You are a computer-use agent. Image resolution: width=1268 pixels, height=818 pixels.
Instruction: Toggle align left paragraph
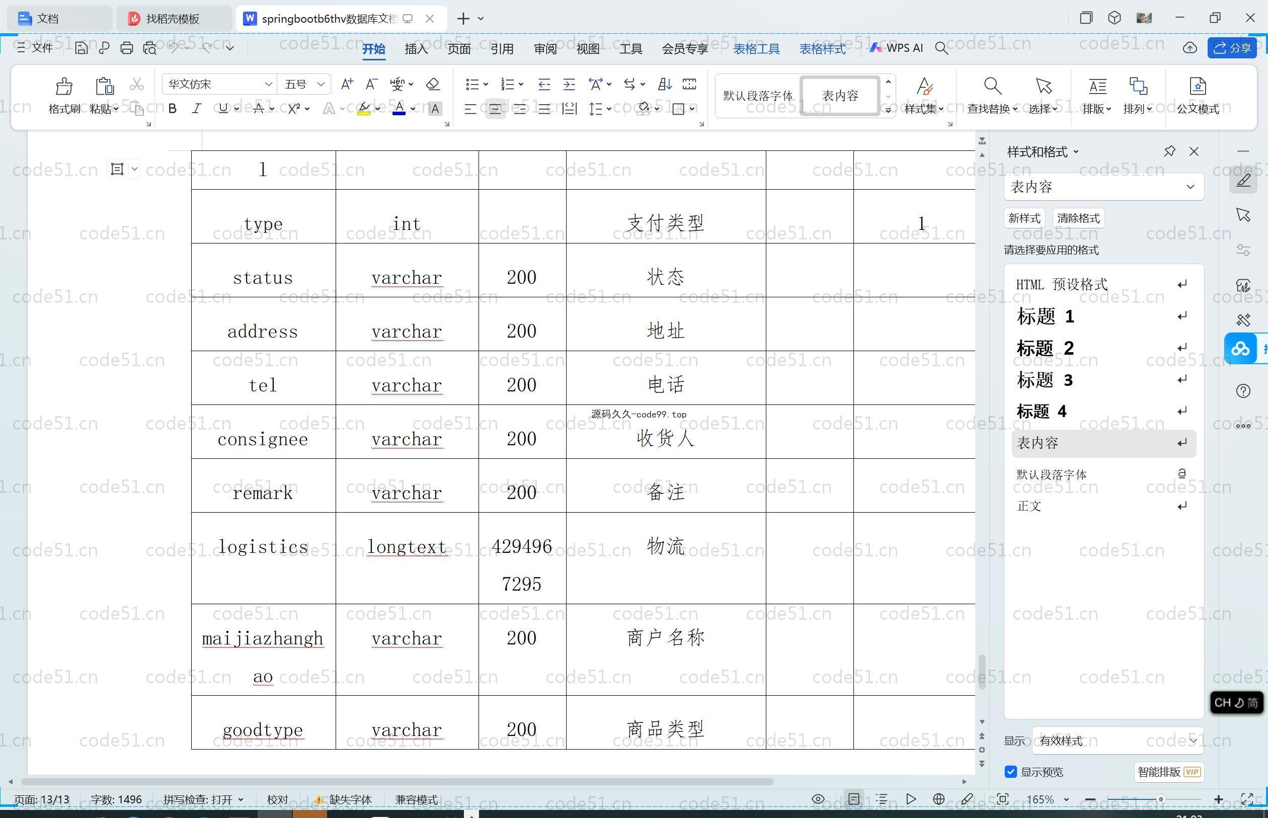point(470,109)
